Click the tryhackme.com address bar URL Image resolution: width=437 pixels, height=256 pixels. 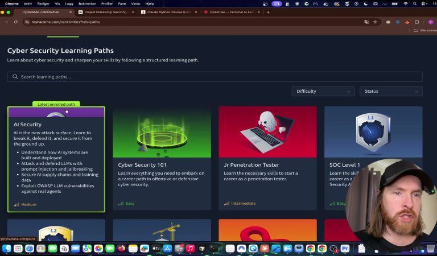66,22
